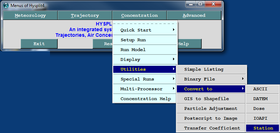The height and width of the screenshot is (133, 280).
Task: Open Concentration Help entry
Action: coord(145,99)
